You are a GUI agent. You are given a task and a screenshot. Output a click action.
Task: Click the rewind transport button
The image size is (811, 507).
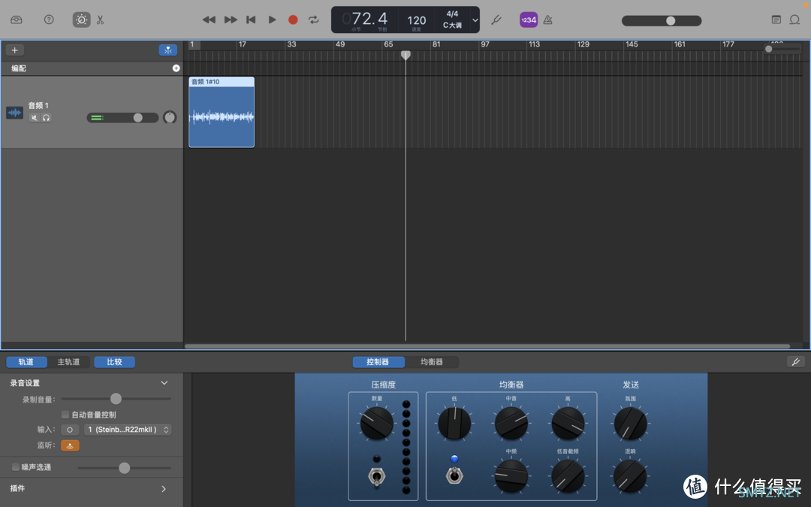209,20
